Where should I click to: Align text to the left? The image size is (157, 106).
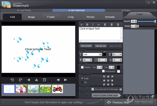pos(105,25)
